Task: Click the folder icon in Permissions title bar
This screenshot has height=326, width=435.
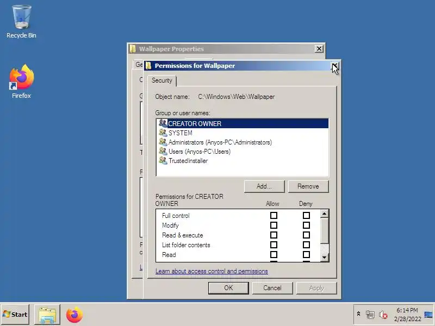Action: (148, 66)
